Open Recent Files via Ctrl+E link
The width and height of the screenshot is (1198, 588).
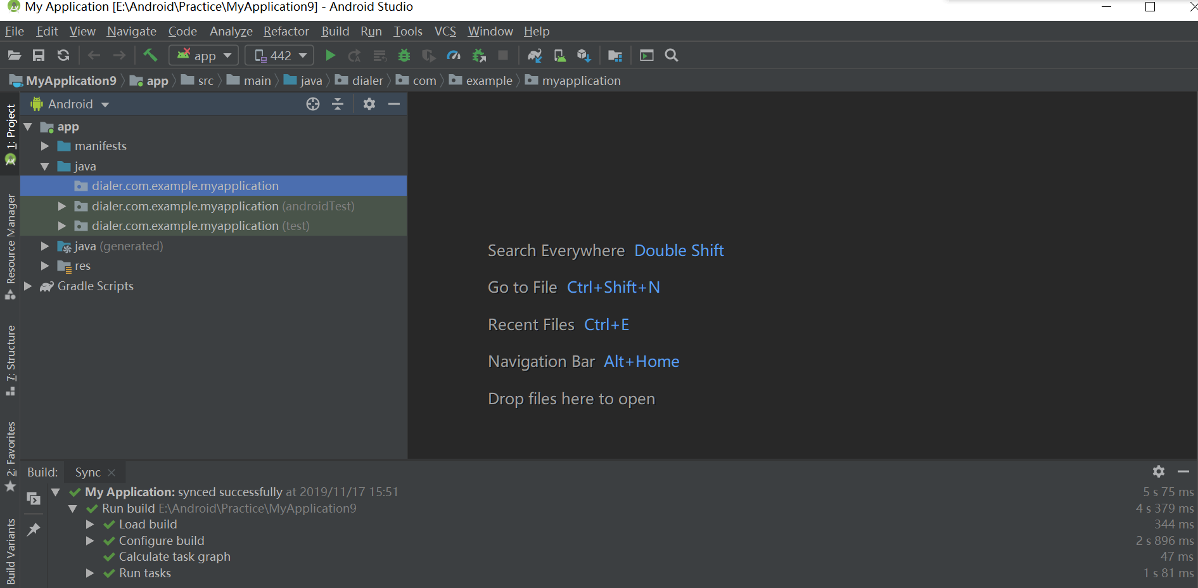point(606,324)
